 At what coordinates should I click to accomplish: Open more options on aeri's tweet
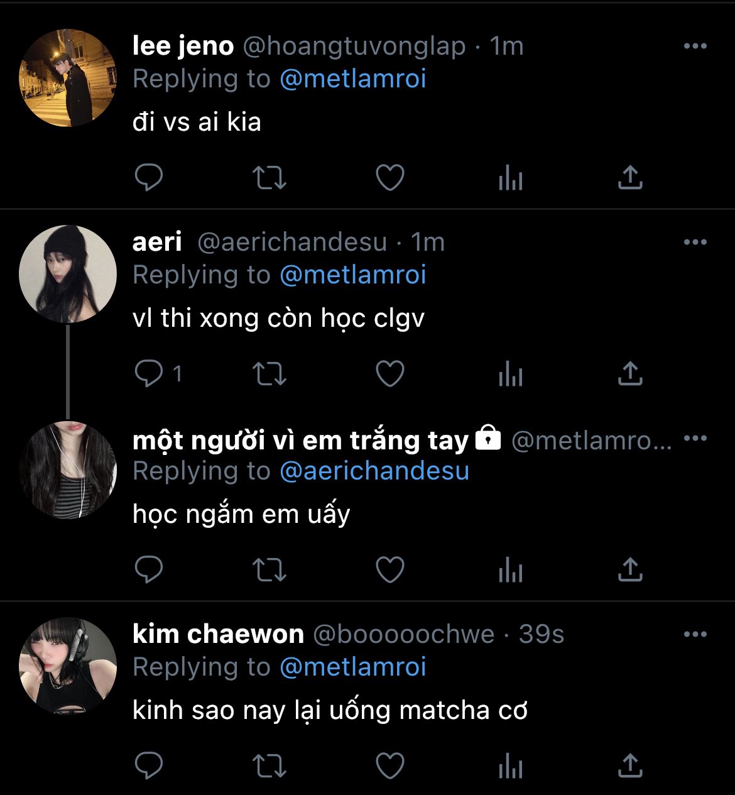695,242
